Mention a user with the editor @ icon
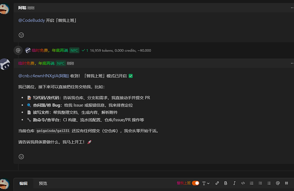294x191 pixels. [278, 183]
